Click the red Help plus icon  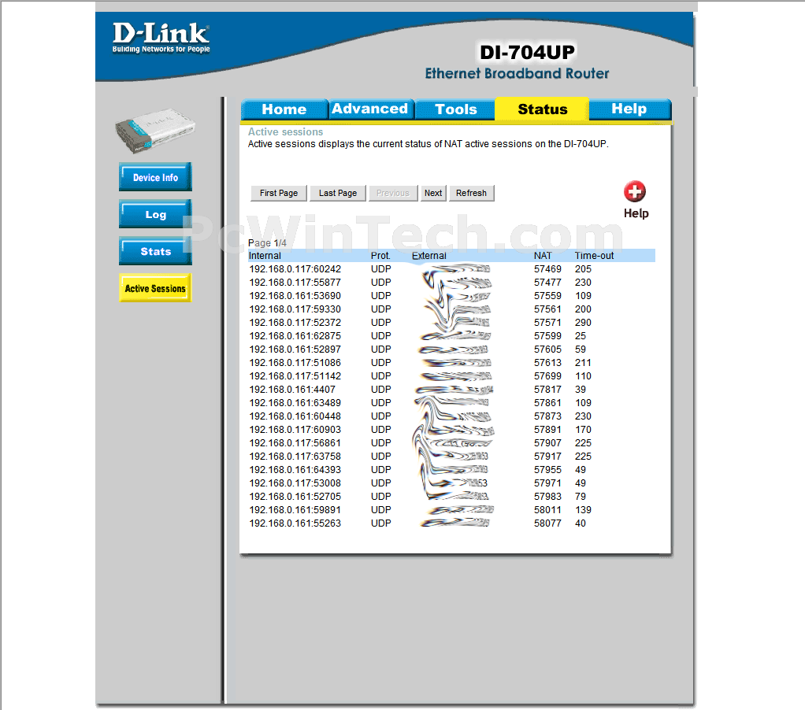[x=635, y=192]
